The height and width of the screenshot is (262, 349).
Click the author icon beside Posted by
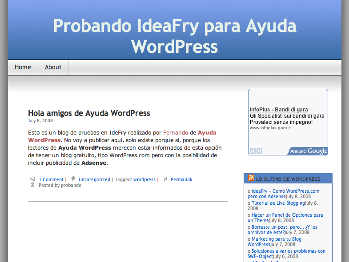point(32,185)
